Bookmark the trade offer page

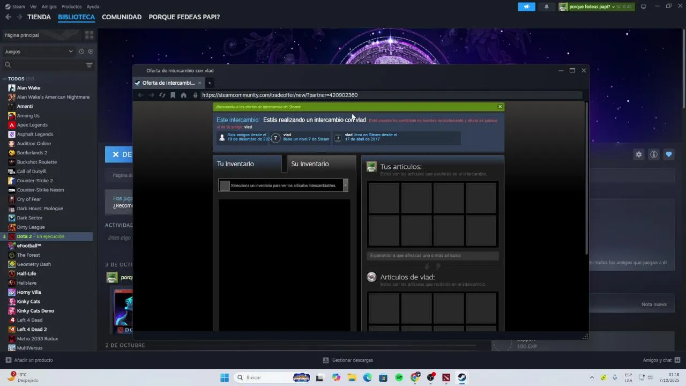(x=173, y=95)
